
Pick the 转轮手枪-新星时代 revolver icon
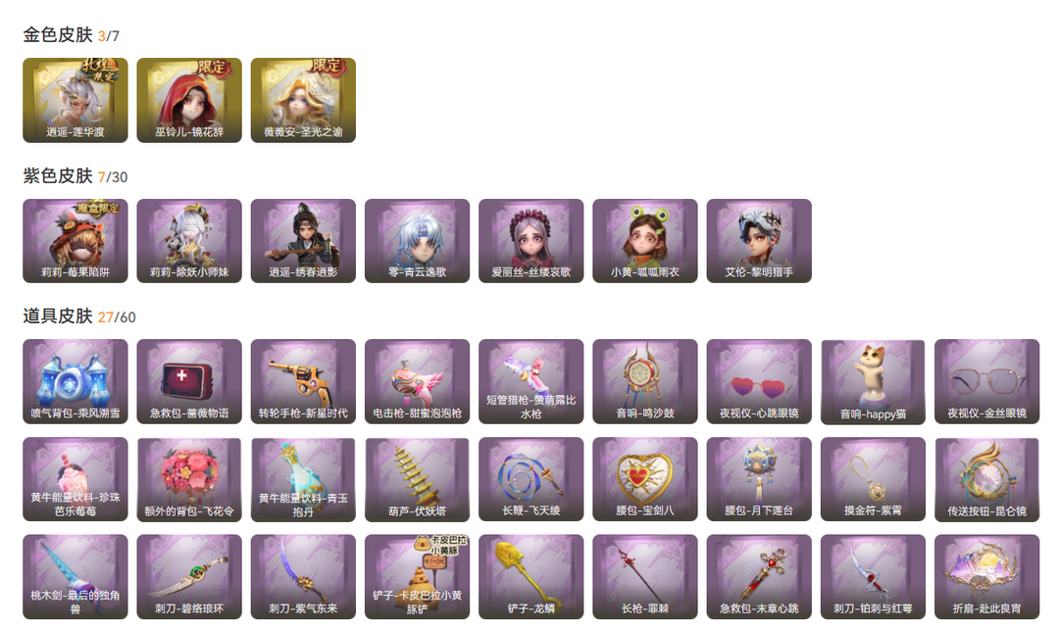pyautogui.click(x=303, y=381)
